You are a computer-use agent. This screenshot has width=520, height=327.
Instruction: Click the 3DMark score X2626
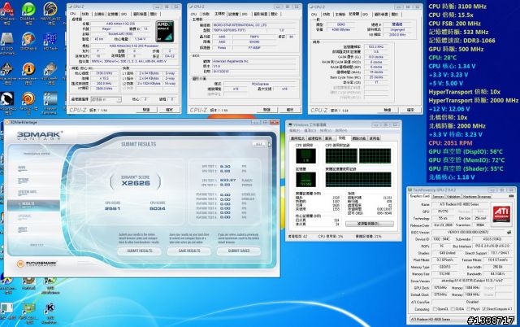136,183
